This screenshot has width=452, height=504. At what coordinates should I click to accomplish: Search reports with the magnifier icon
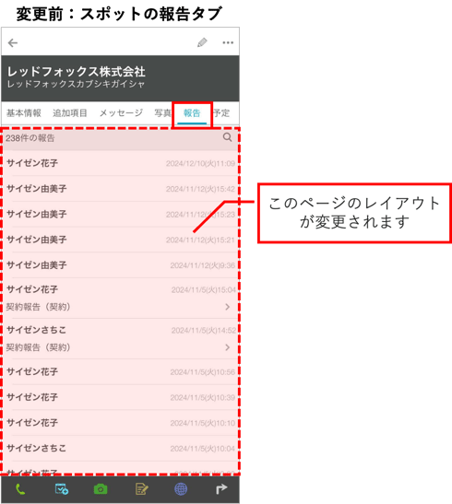pos(228,137)
